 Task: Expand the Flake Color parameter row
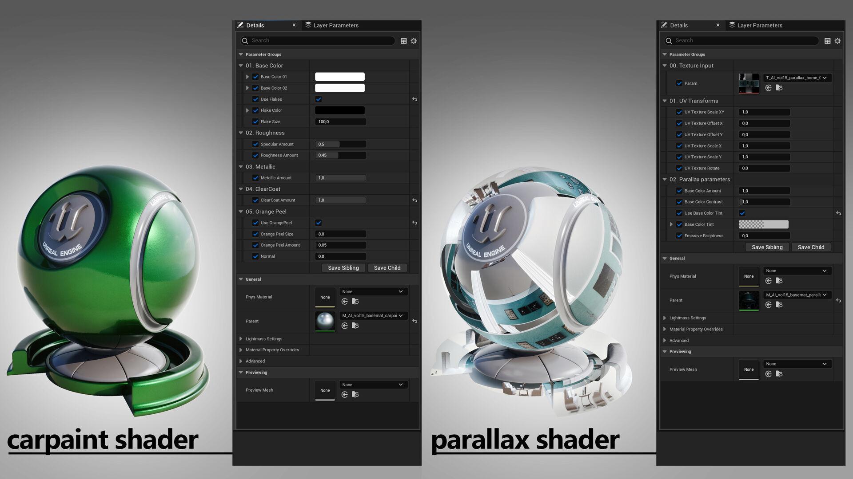pos(247,110)
